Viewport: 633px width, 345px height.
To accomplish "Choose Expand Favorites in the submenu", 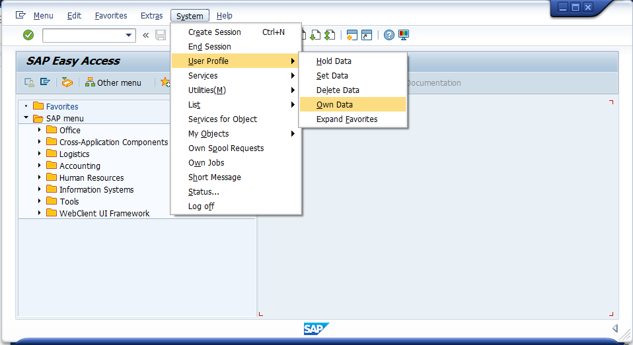I will click(353, 119).
